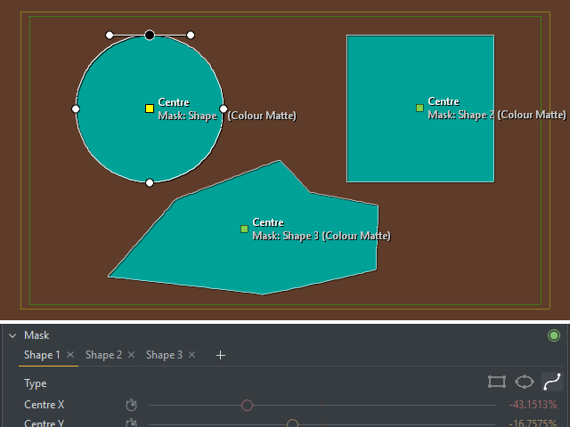The width and height of the screenshot is (570, 427).
Task: Select the rectangle mask type icon
Action: pos(497,382)
